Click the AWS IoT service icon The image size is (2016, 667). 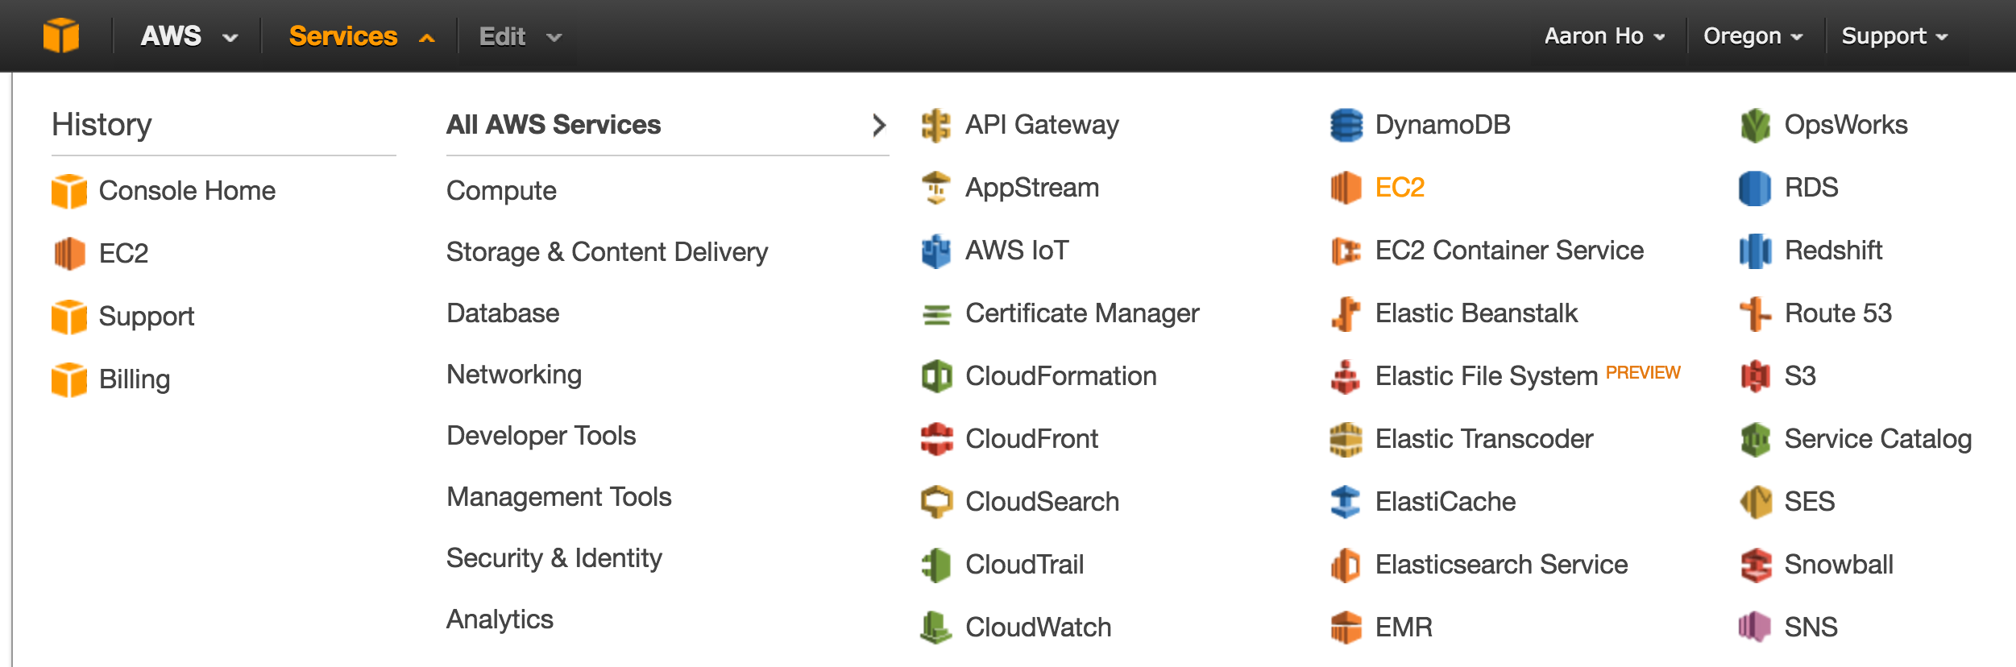click(x=935, y=251)
